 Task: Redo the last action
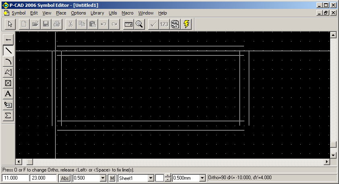pos(115,24)
